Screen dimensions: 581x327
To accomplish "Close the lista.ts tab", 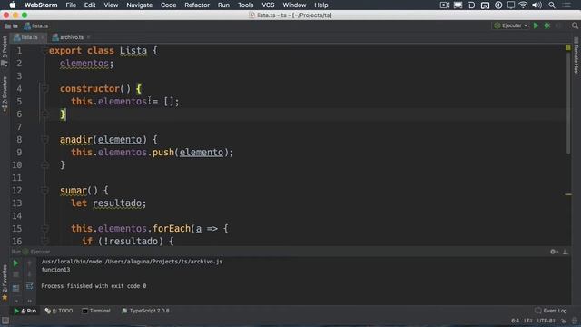I will coord(43,37).
